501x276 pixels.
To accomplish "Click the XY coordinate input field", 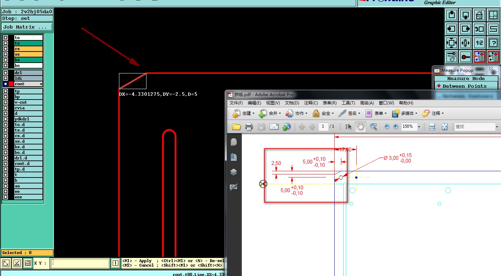I will coord(80,263).
